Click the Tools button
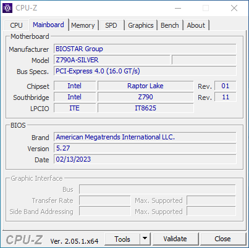This screenshot has width=249, height=248. coord(122,239)
